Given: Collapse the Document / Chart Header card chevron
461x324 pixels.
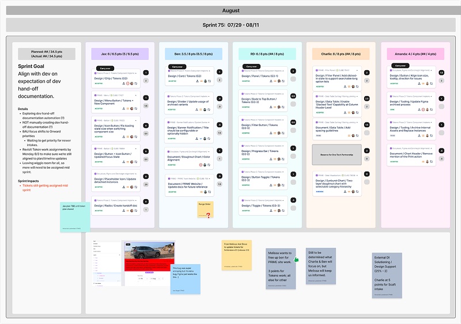Looking at the screenshot, I should (431, 148).
